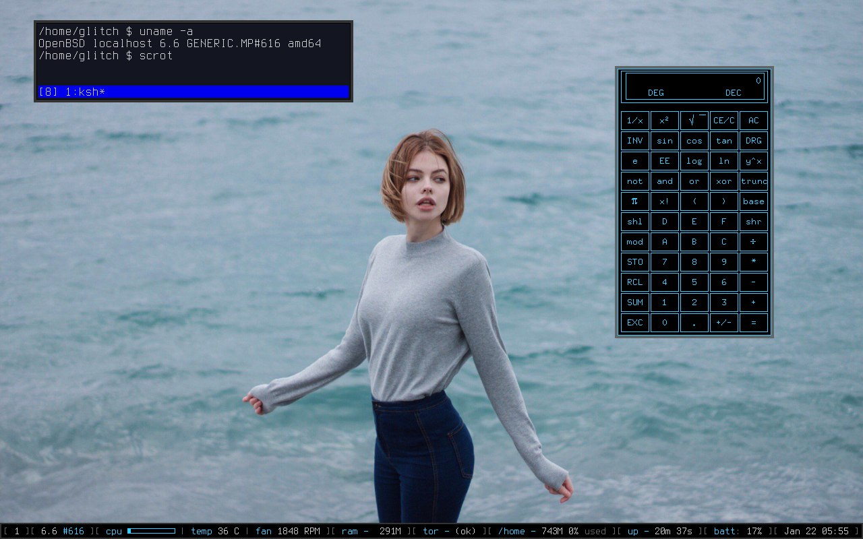Click the digit 8 button

(694, 262)
